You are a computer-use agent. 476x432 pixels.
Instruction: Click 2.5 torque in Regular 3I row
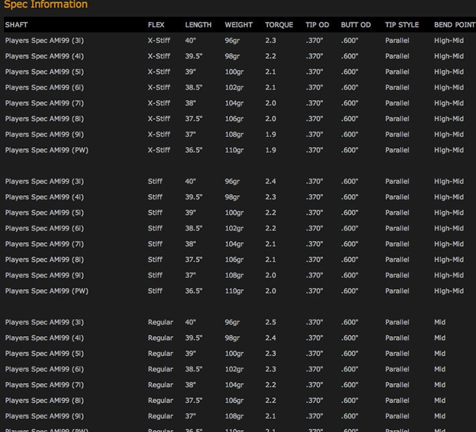click(x=270, y=323)
